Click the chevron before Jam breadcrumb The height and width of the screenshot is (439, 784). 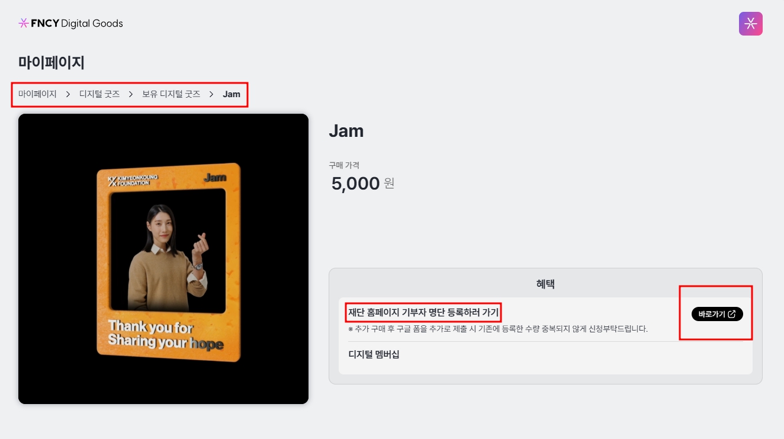click(211, 94)
